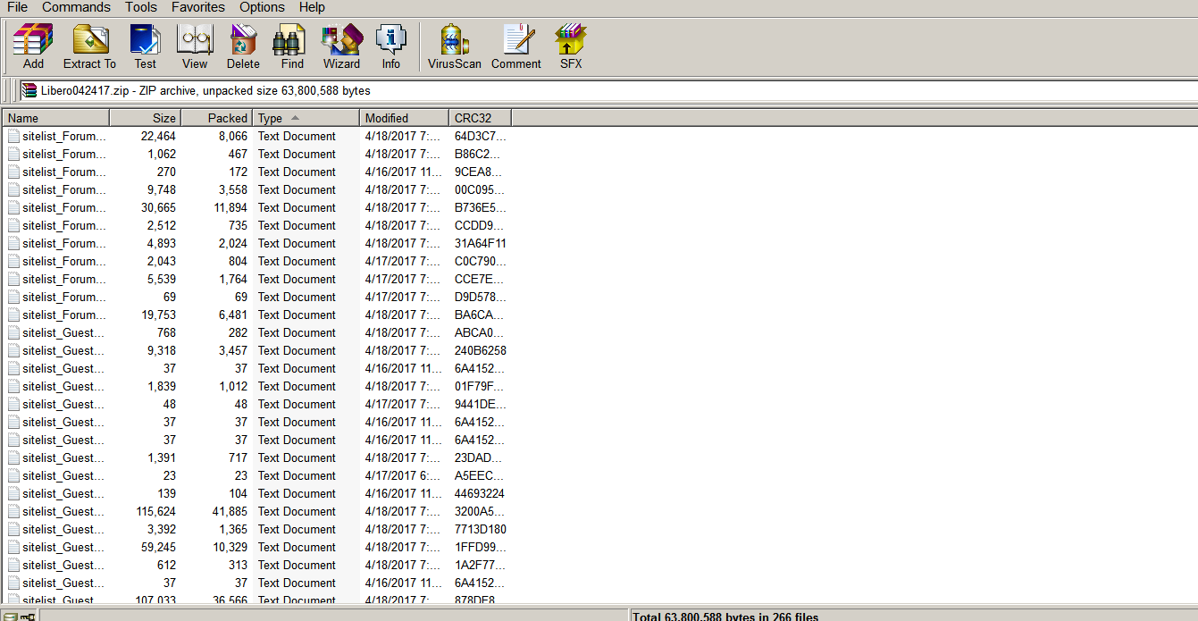Open the Commands menu
The width and height of the screenshot is (1198, 621).
(x=75, y=7)
